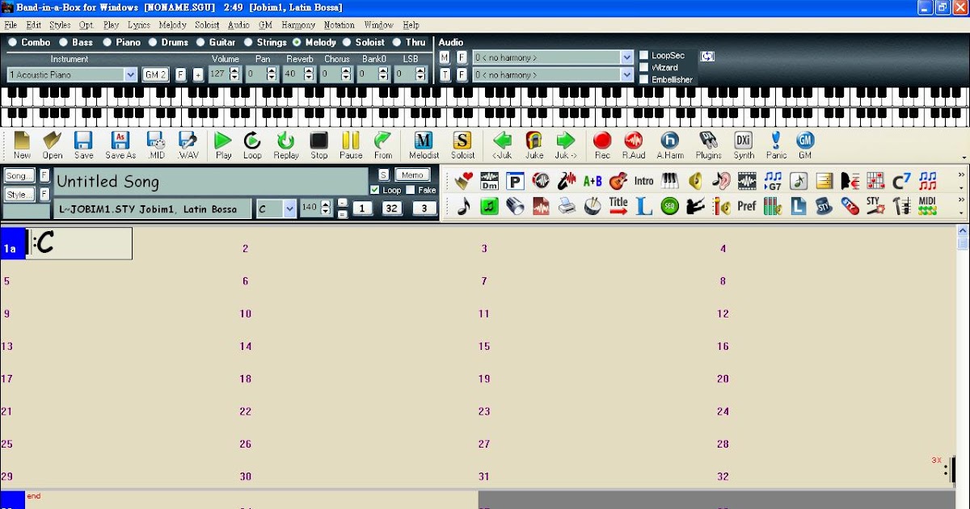
Task: Click the tempo 140 spinner arrows
Action: [x=327, y=208]
